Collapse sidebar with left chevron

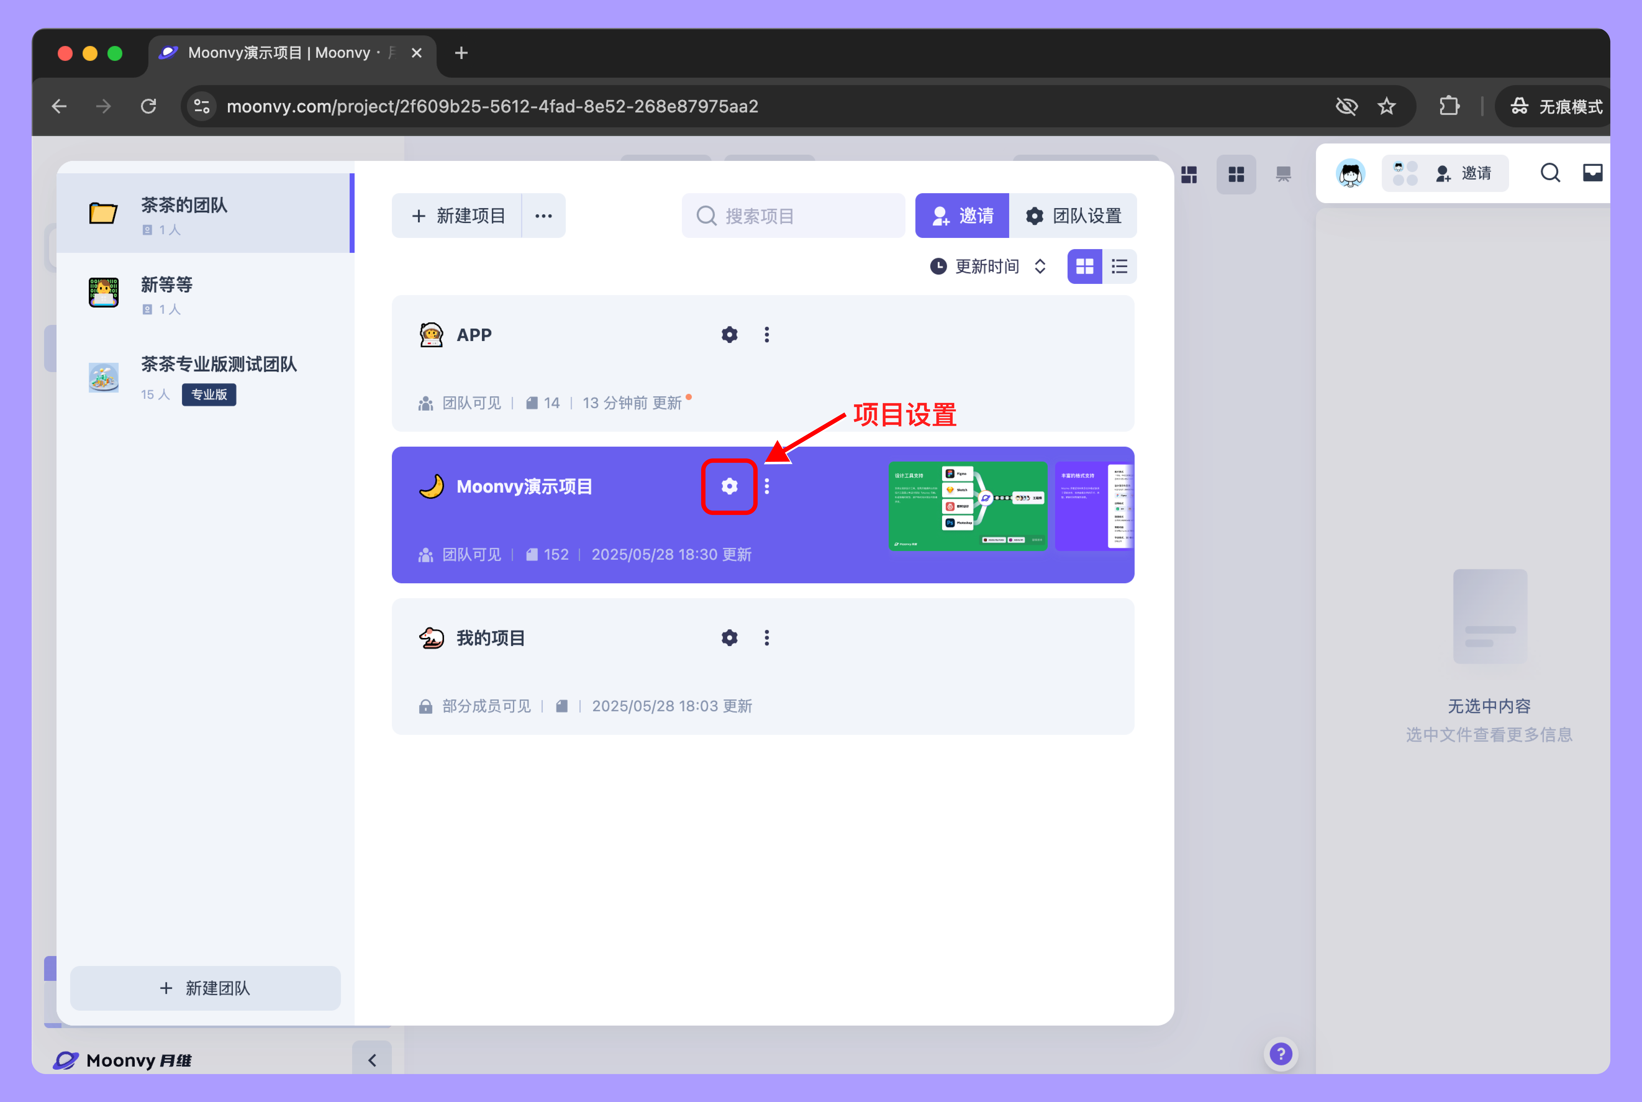point(372,1059)
